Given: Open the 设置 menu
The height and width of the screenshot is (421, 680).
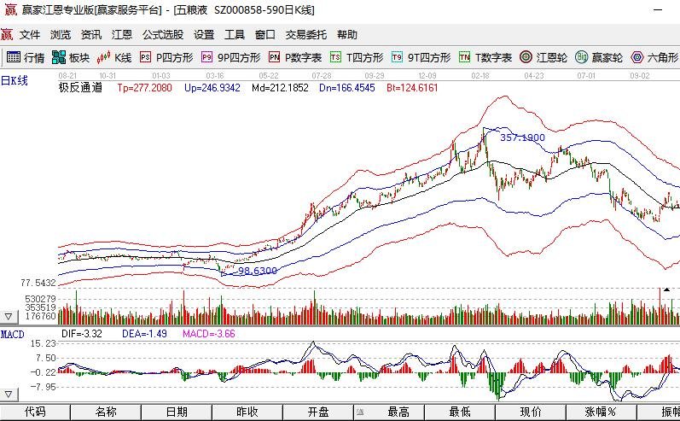Looking at the screenshot, I should 204,35.
